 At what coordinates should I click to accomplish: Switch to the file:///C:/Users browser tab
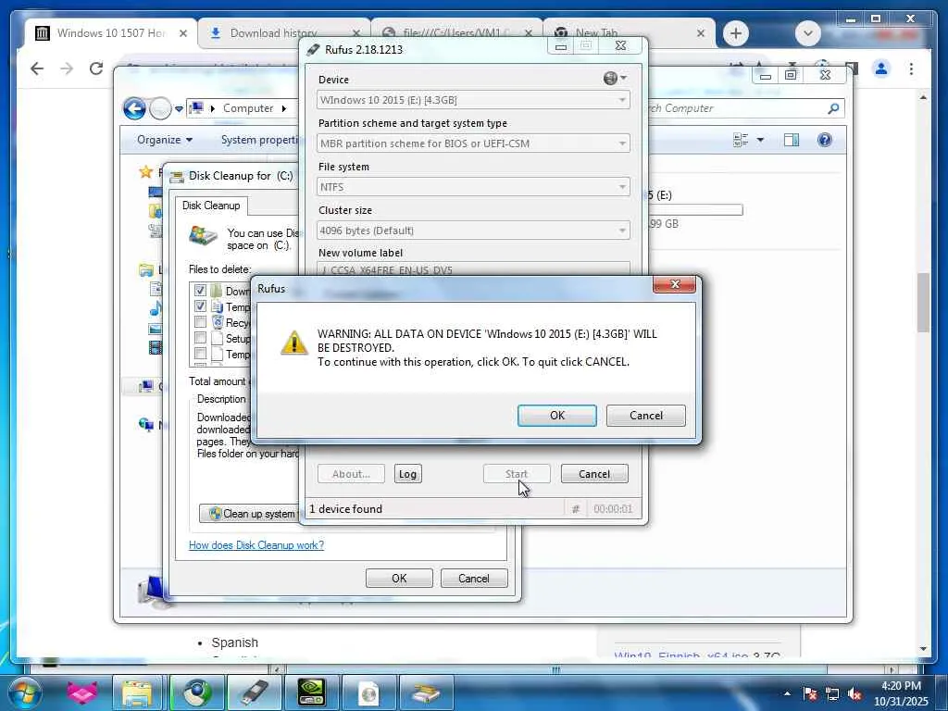[x=457, y=33]
